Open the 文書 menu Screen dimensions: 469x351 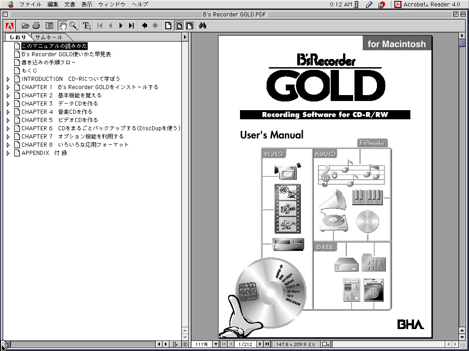tap(70, 4)
